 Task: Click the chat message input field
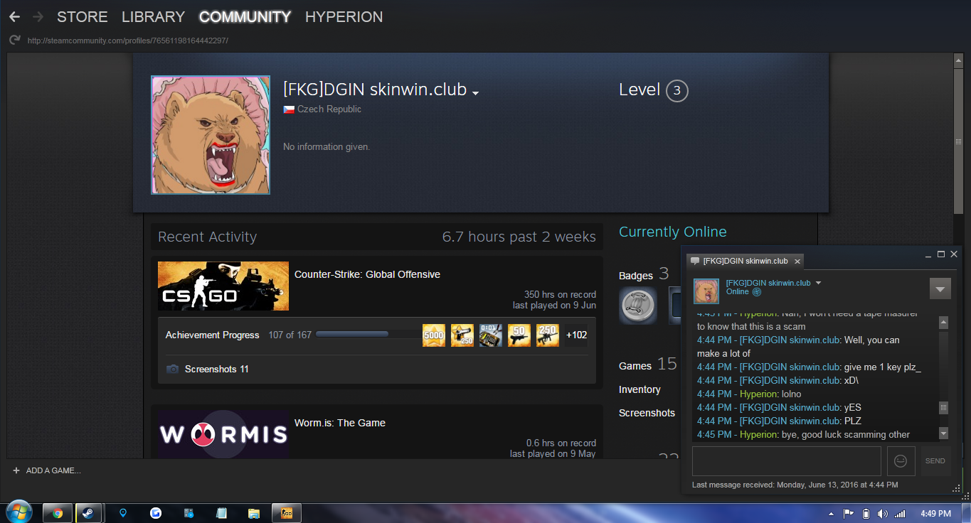point(786,461)
